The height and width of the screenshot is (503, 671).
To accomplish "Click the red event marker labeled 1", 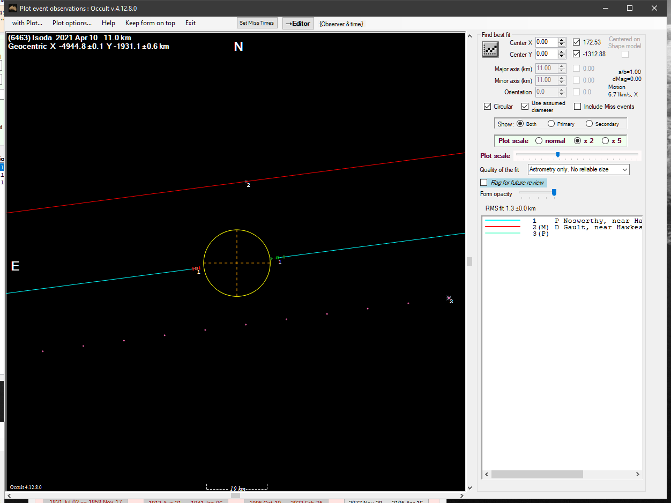I will 196,268.
